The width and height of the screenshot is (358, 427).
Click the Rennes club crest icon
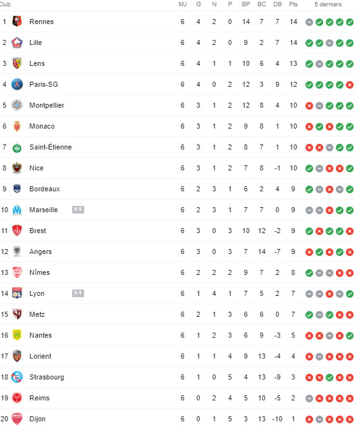pos(17,22)
